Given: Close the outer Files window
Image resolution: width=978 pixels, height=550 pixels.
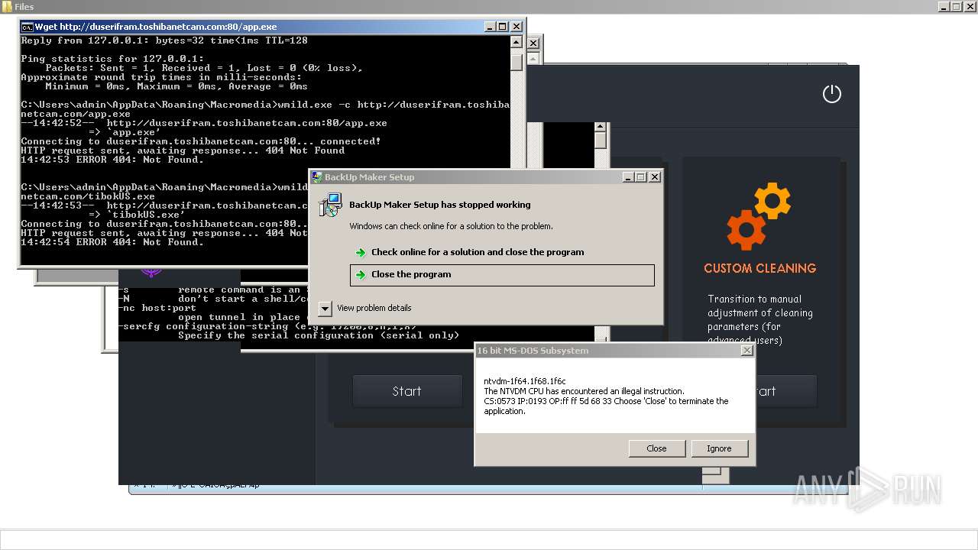Looking at the screenshot, I should (x=970, y=6).
